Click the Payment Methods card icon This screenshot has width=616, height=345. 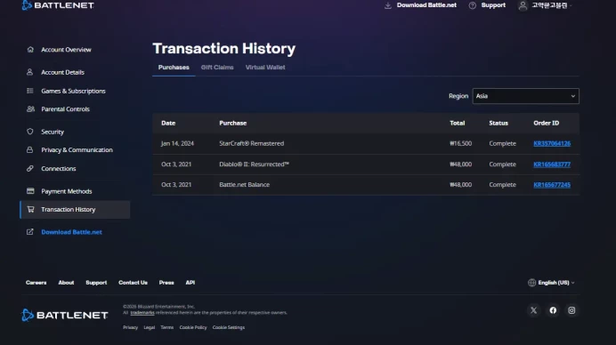click(30, 191)
